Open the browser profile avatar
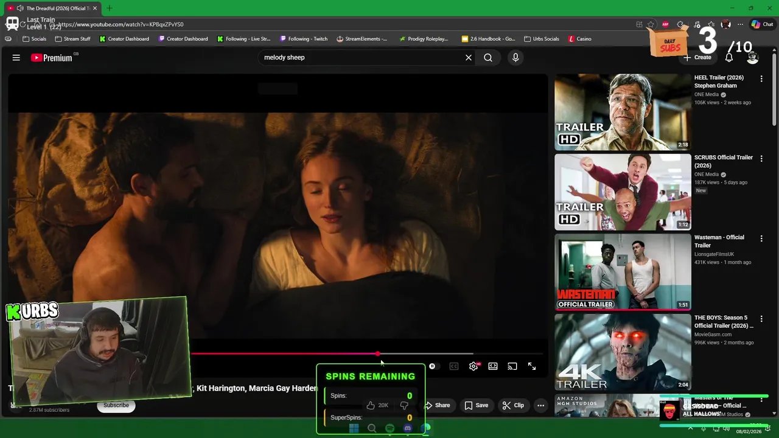Viewport: 779px width, 438px height. 725,24
